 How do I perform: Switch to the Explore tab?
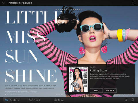tap(12, 100)
